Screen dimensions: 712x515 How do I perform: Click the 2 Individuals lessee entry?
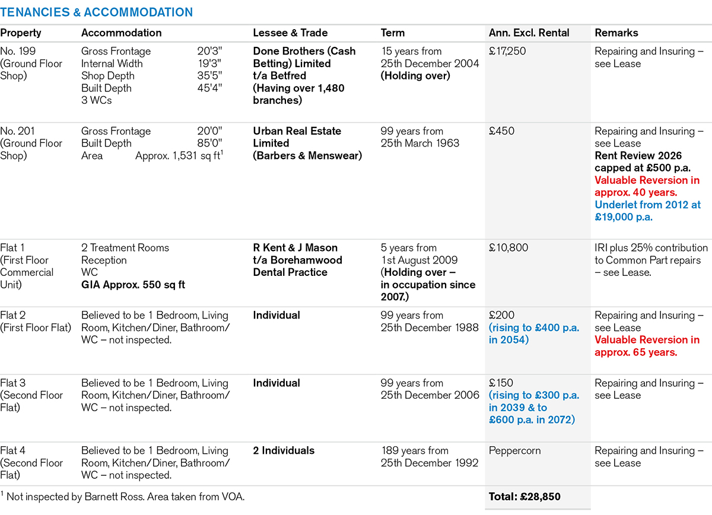(x=284, y=451)
